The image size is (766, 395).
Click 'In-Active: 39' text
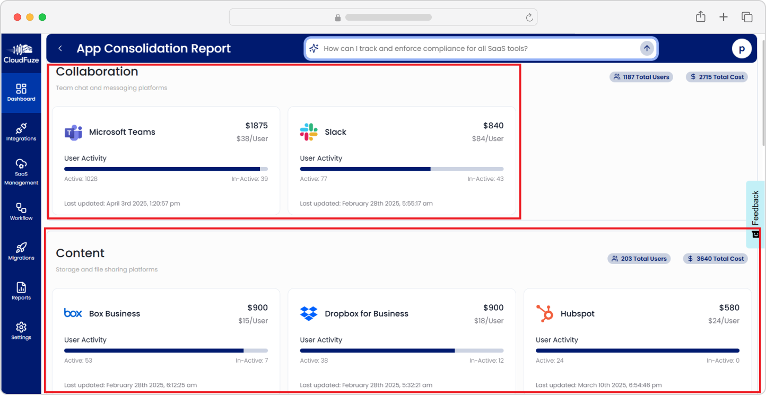tap(249, 179)
